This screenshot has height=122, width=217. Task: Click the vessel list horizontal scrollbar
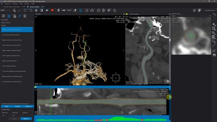pos(15,104)
